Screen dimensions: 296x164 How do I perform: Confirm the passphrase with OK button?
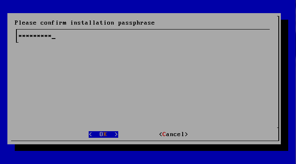coord(103,134)
